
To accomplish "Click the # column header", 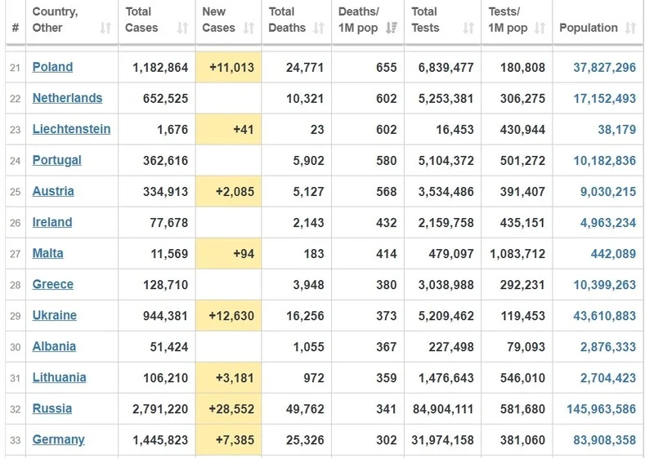I will pyautogui.click(x=16, y=28).
